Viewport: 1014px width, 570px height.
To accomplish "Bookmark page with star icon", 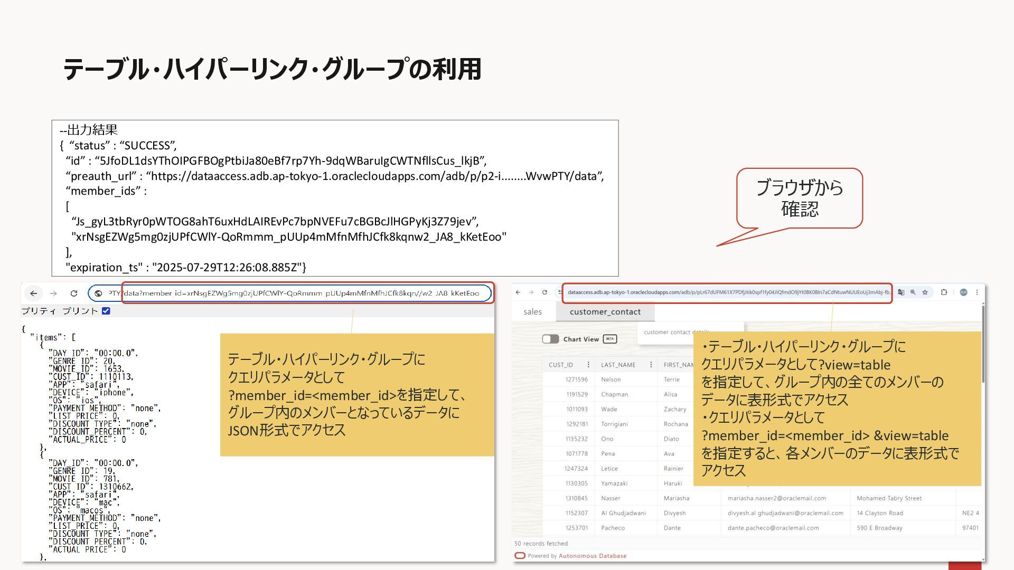I will pyautogui.click(x=925, y=292).
